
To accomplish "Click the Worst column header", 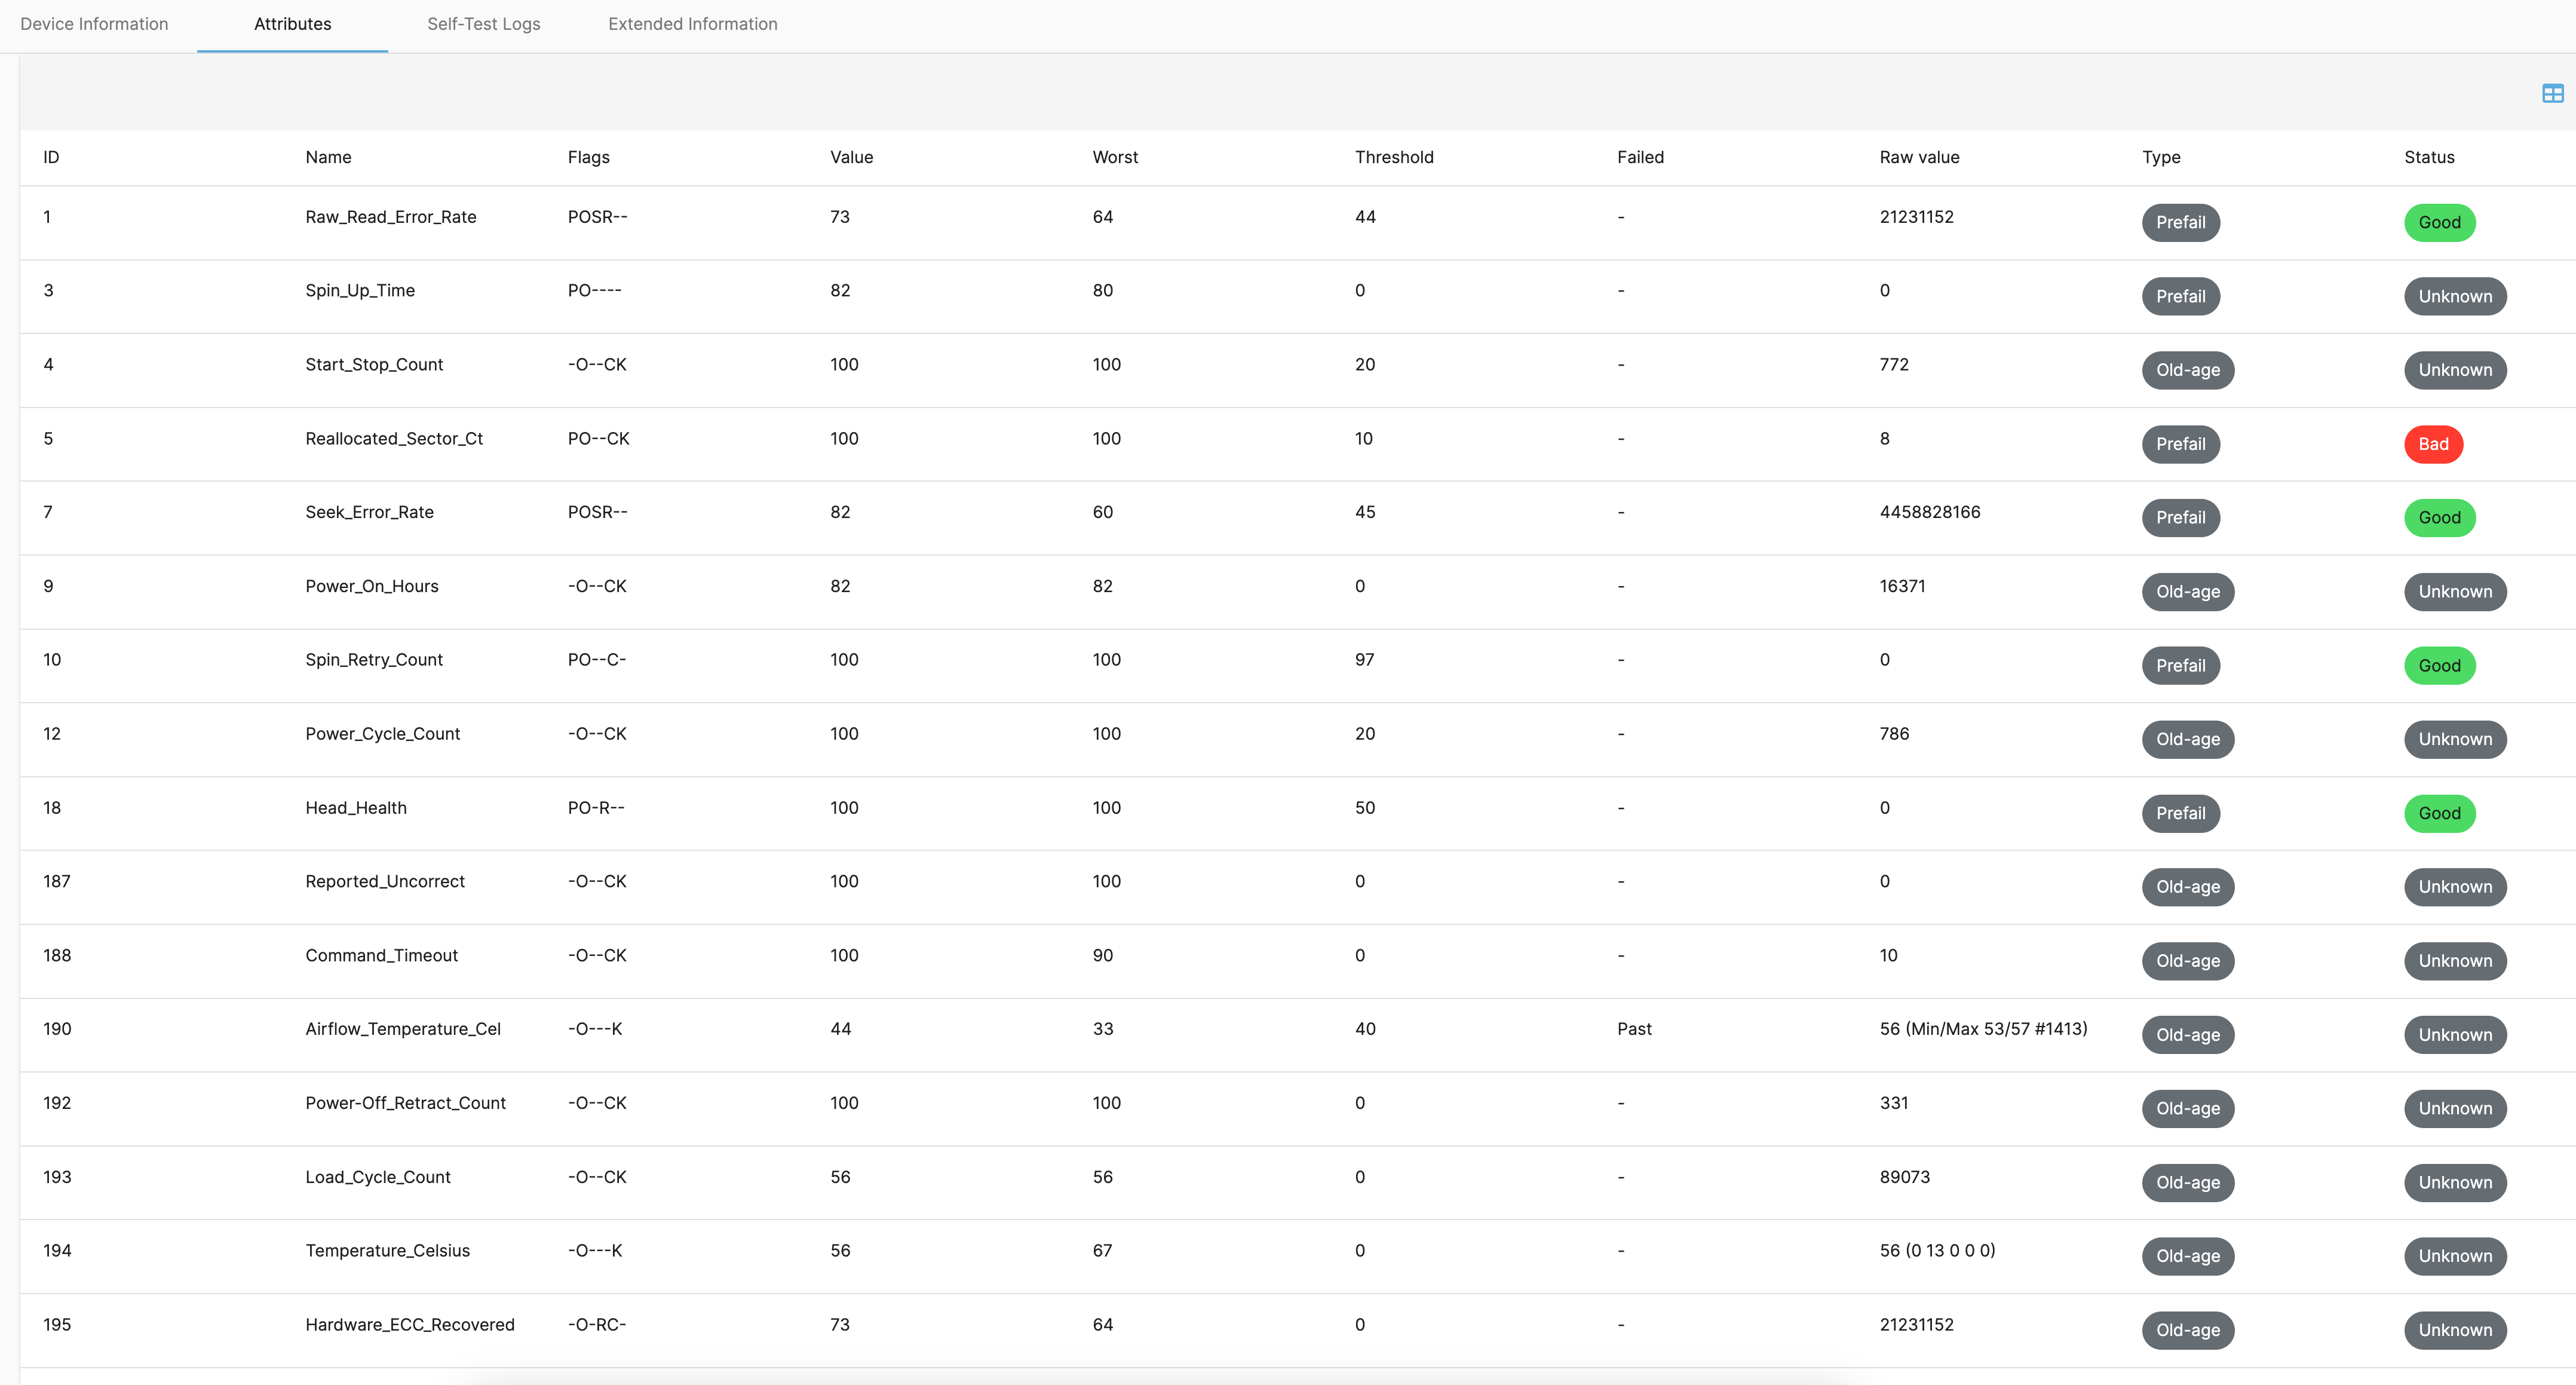I will tap(1115, 157).
